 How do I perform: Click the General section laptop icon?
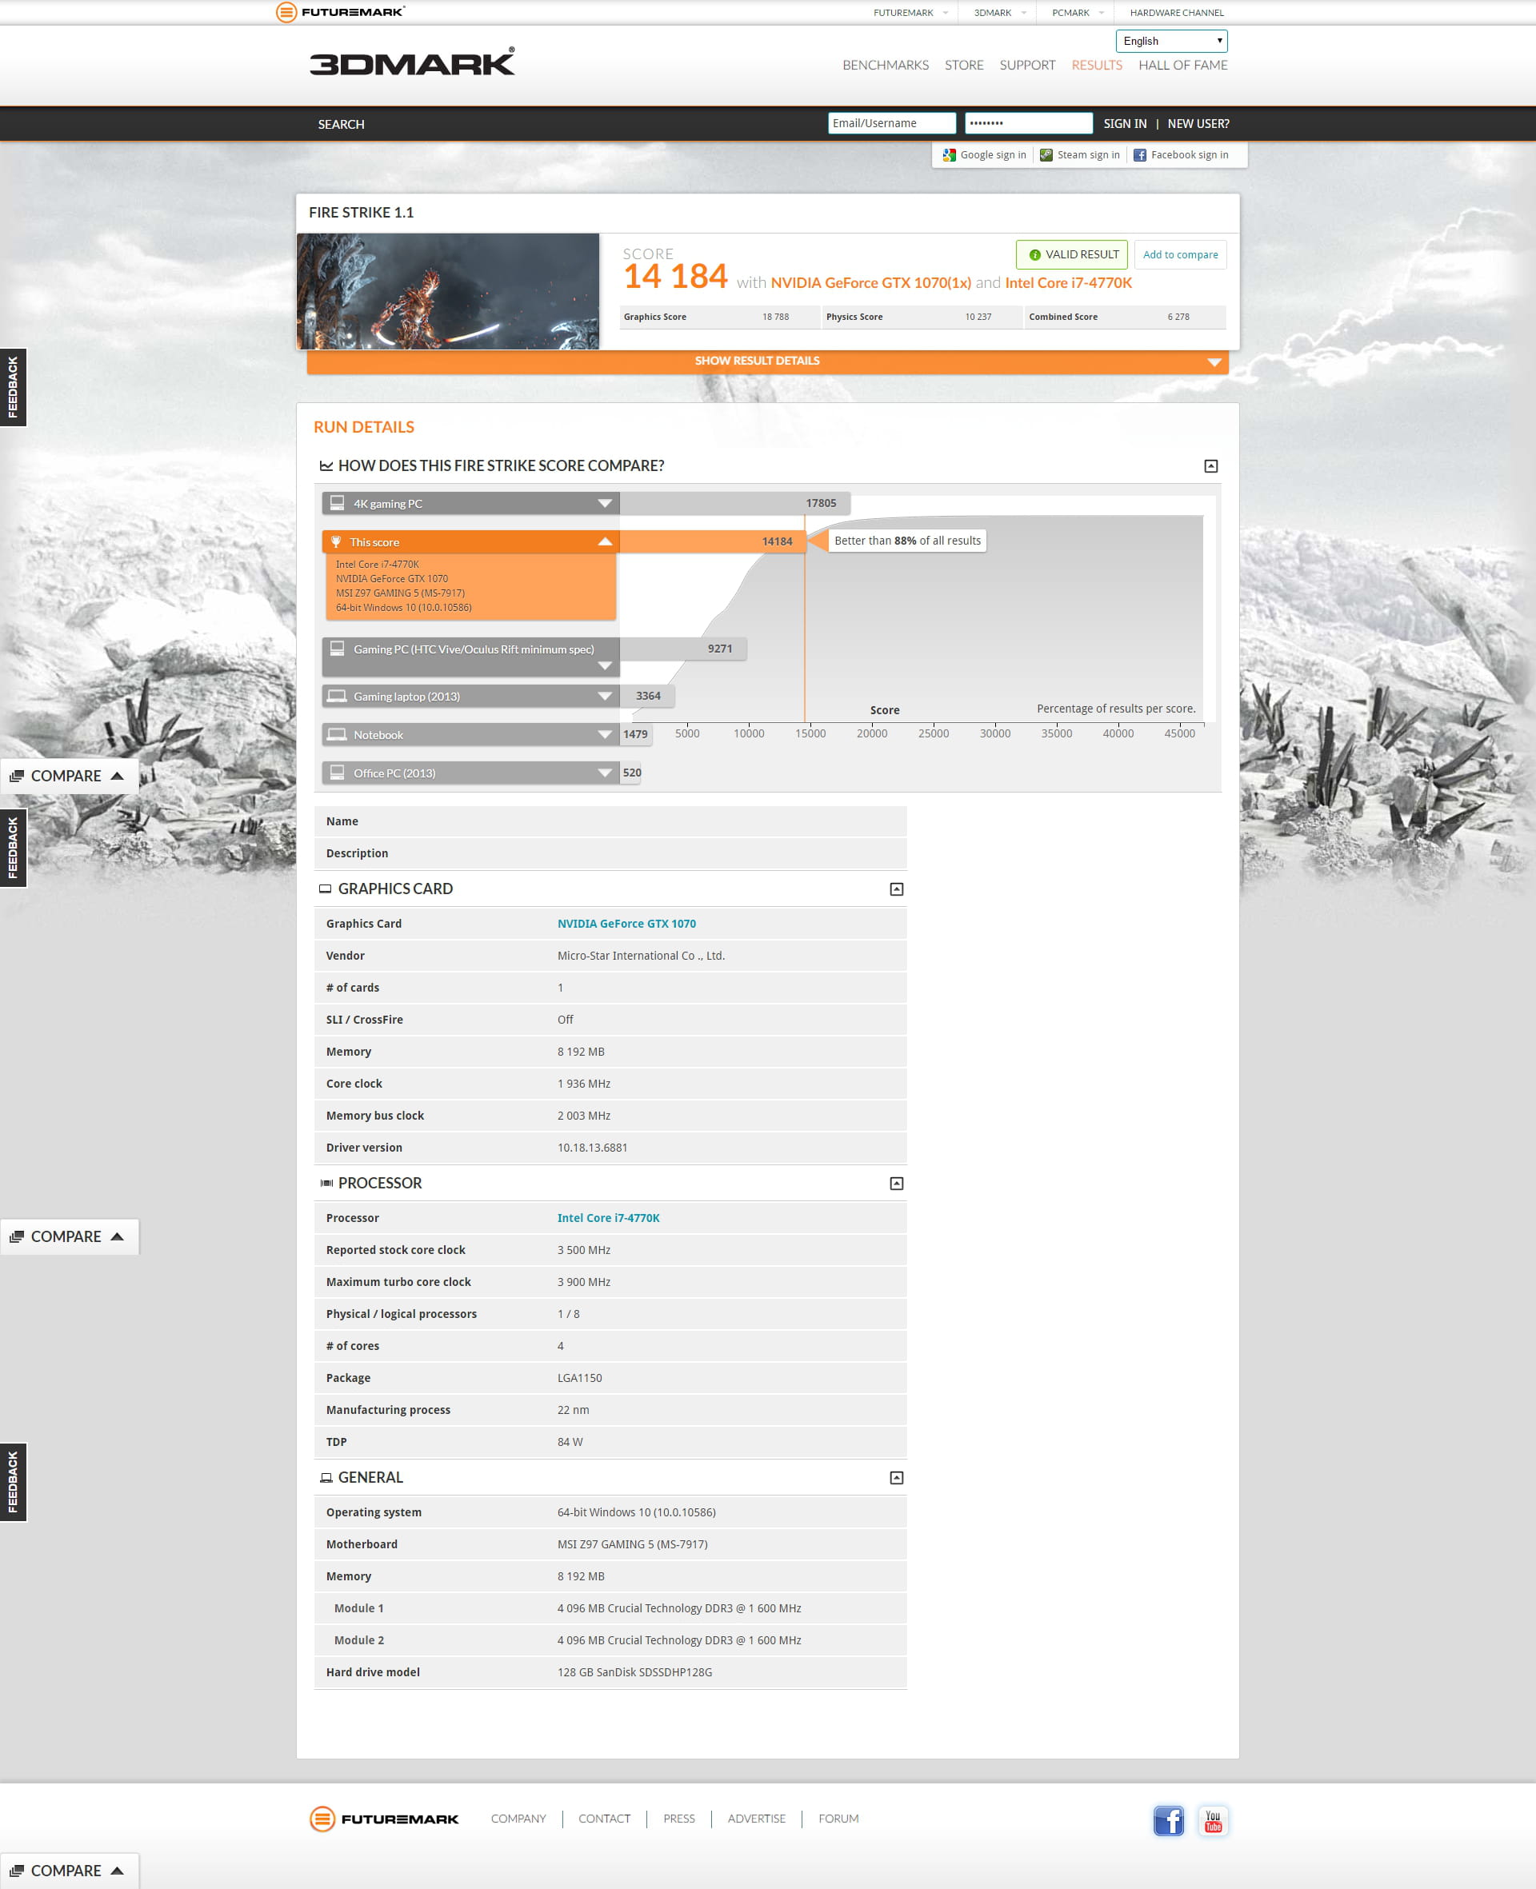click(326, 1478)
